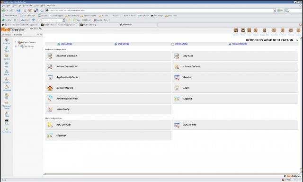Image resolution: width=303 pixels, height=182 pixels.
Task: Open Key Tabs configuration
Action: (x=235, y=56)
